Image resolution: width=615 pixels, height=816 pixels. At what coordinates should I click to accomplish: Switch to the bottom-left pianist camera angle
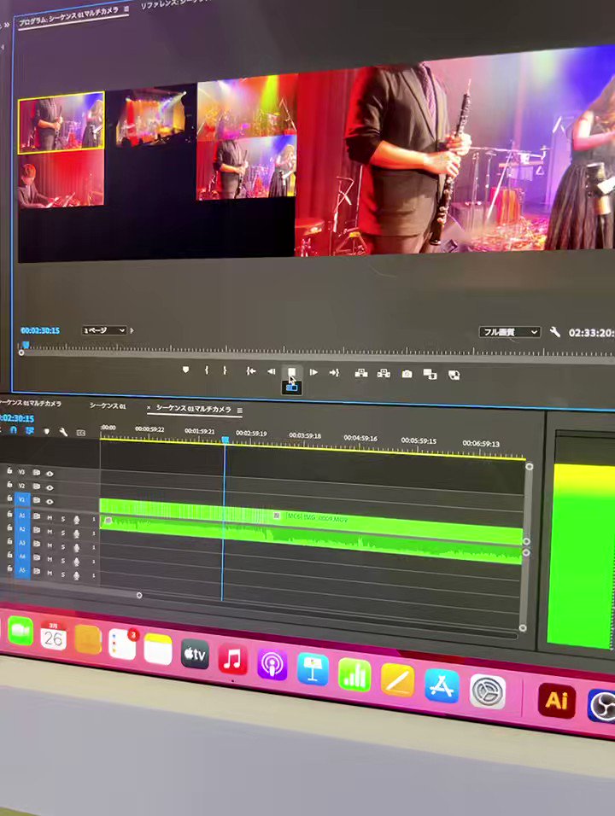click(x=61, y=180)
